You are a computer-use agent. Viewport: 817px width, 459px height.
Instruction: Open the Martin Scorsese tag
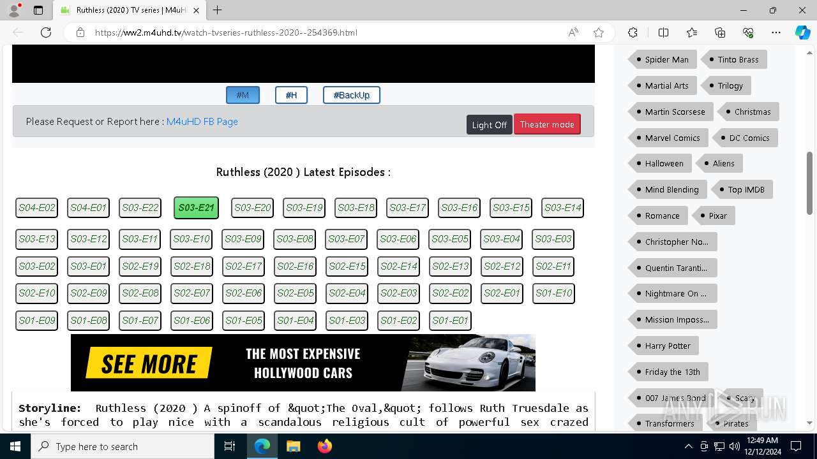670,112
